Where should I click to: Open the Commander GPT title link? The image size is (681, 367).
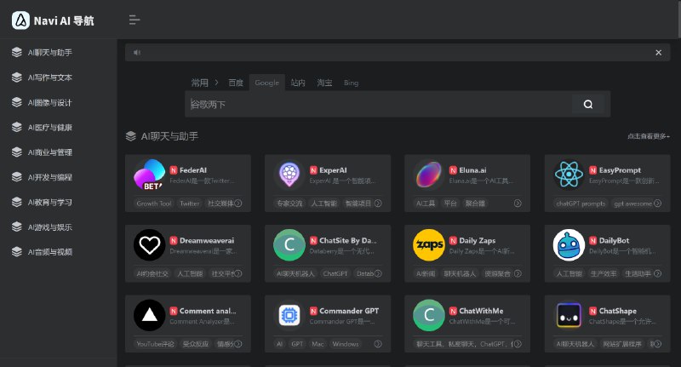point(349,311)
